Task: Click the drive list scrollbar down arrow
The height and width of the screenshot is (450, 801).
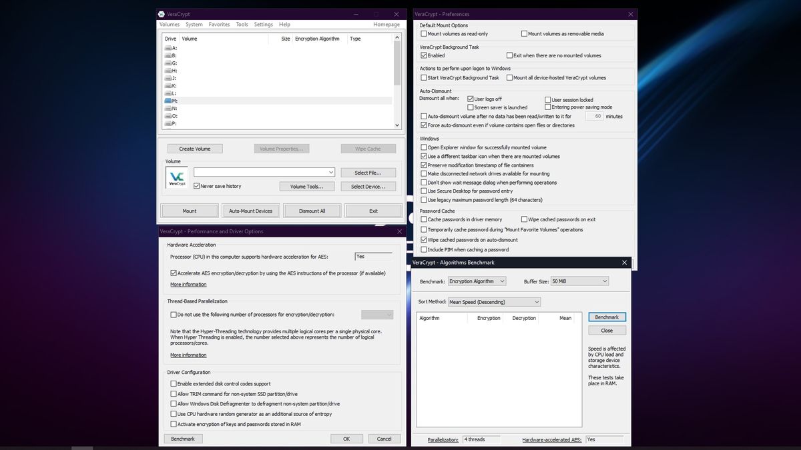Action: [396, 125]
